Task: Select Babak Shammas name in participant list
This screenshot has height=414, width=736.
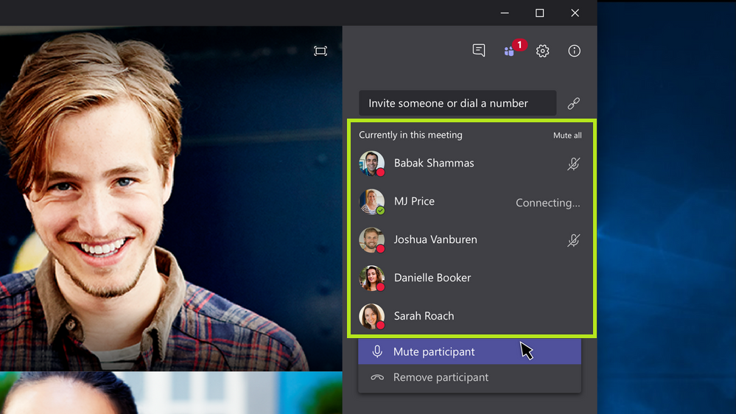Action: pos(434,163)
